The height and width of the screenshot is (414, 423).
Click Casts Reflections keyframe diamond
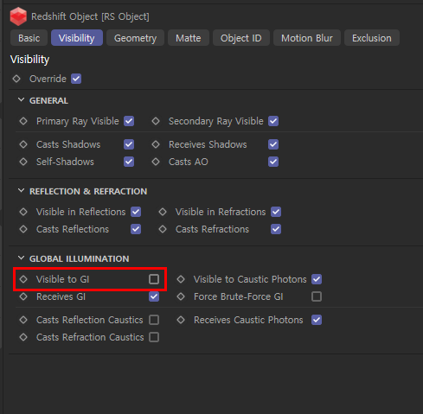(23, 229)
